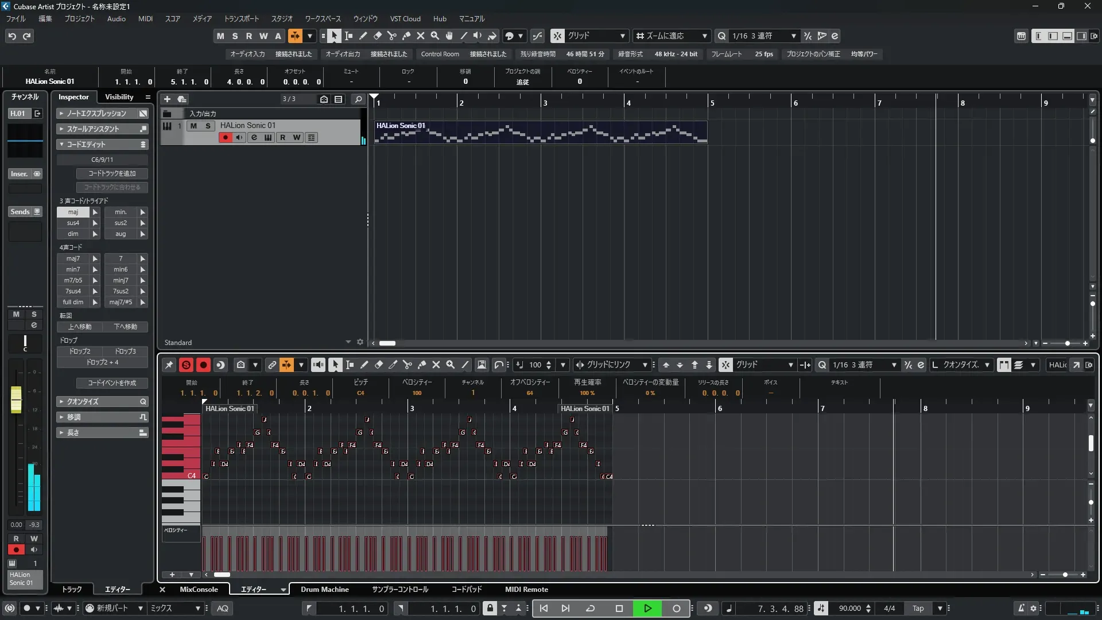The image size is (1102, 620).
Task: Select the Draw pencil tool in key editor
Action: click(x=364, y=365)
